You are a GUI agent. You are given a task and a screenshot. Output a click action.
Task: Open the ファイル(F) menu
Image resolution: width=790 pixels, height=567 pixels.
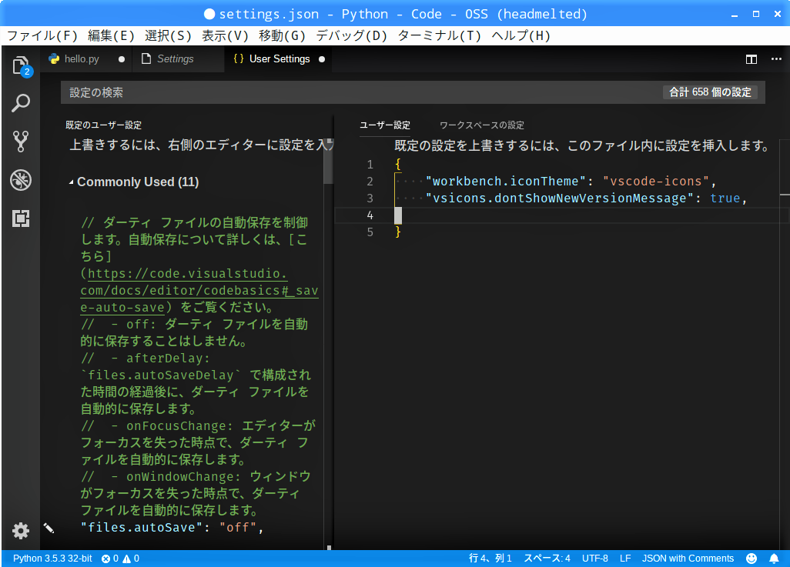42,35
